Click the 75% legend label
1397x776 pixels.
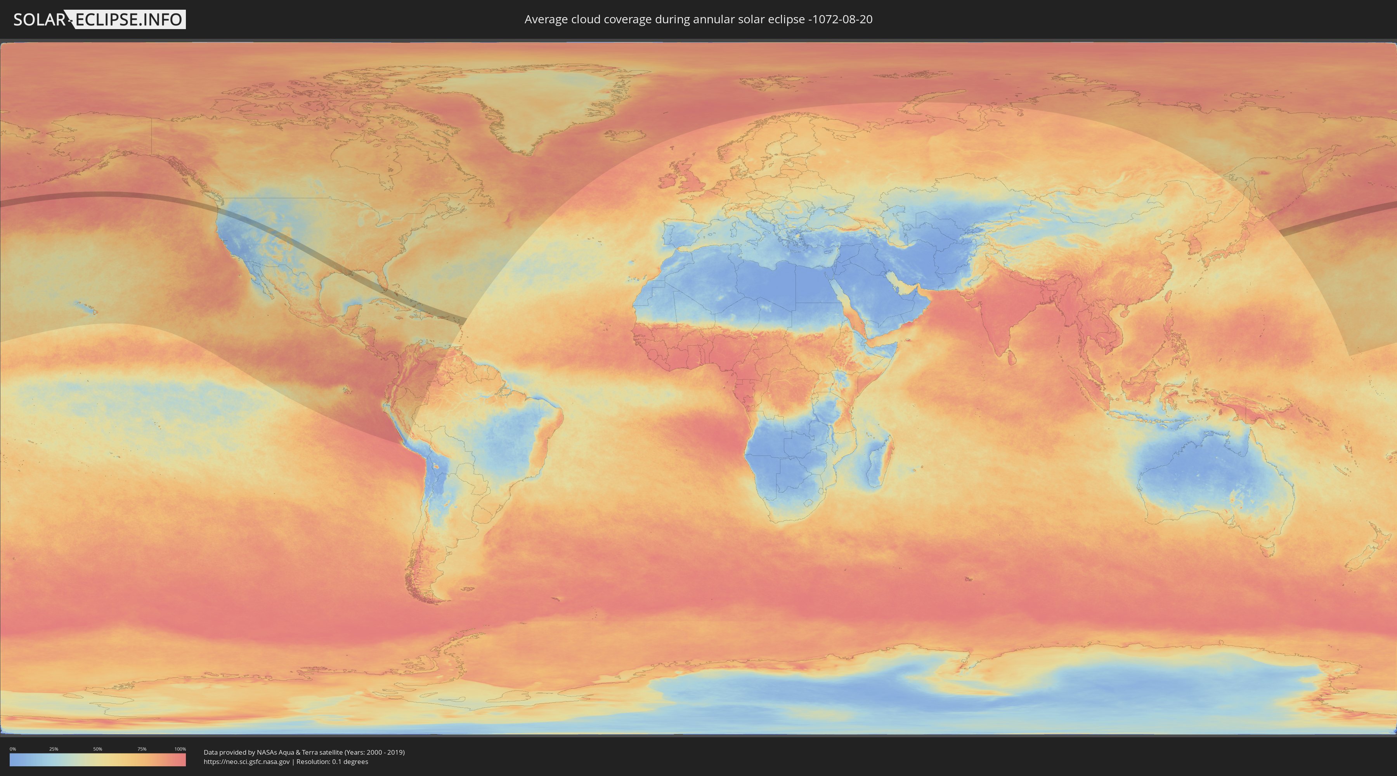pyautogui.click(x=142, y=749)
